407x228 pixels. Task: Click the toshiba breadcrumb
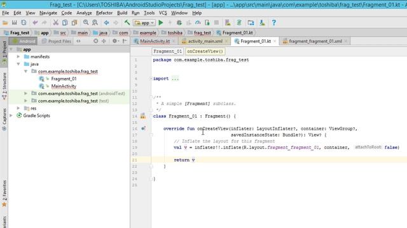(x=172, y=33)
